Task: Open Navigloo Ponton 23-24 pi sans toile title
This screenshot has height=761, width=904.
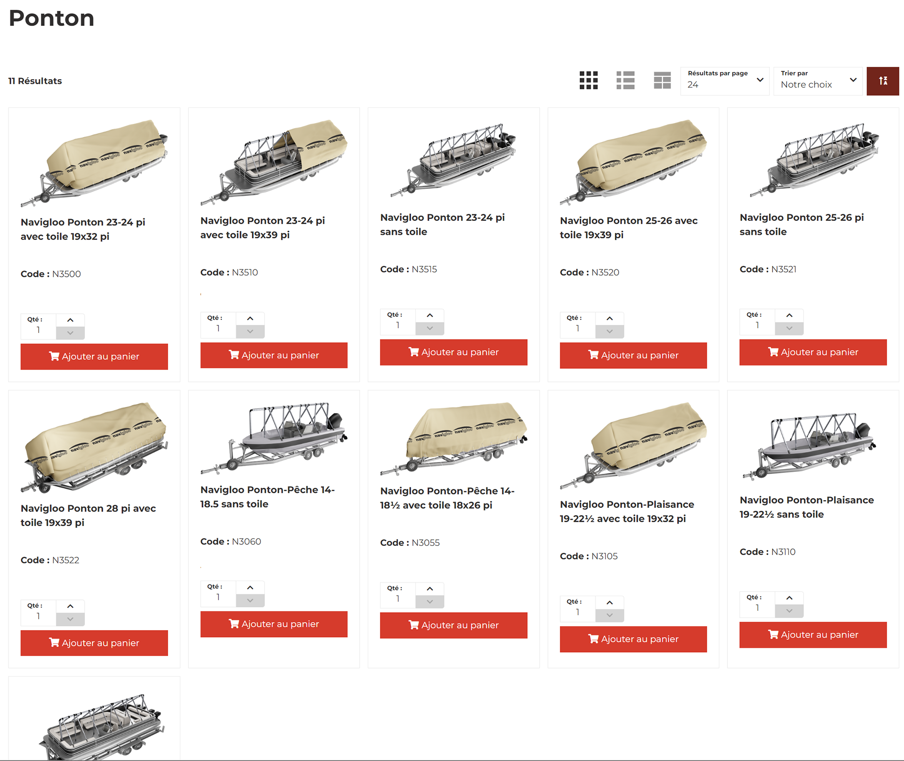Action: (x=442, y=225)
